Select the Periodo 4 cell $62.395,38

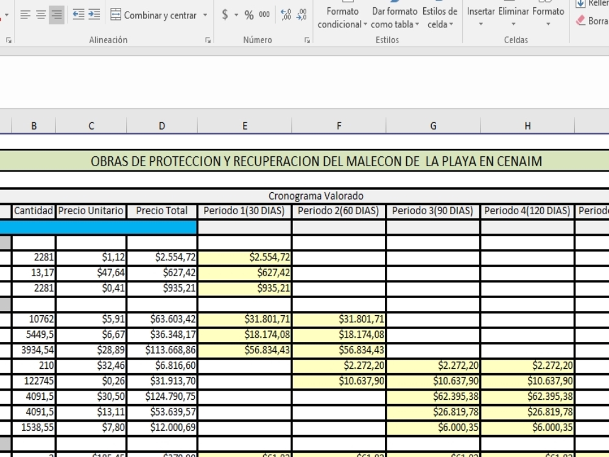tap(527, 397)
